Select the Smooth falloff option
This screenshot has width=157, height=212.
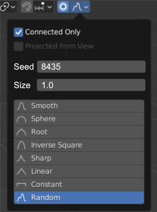79,106
